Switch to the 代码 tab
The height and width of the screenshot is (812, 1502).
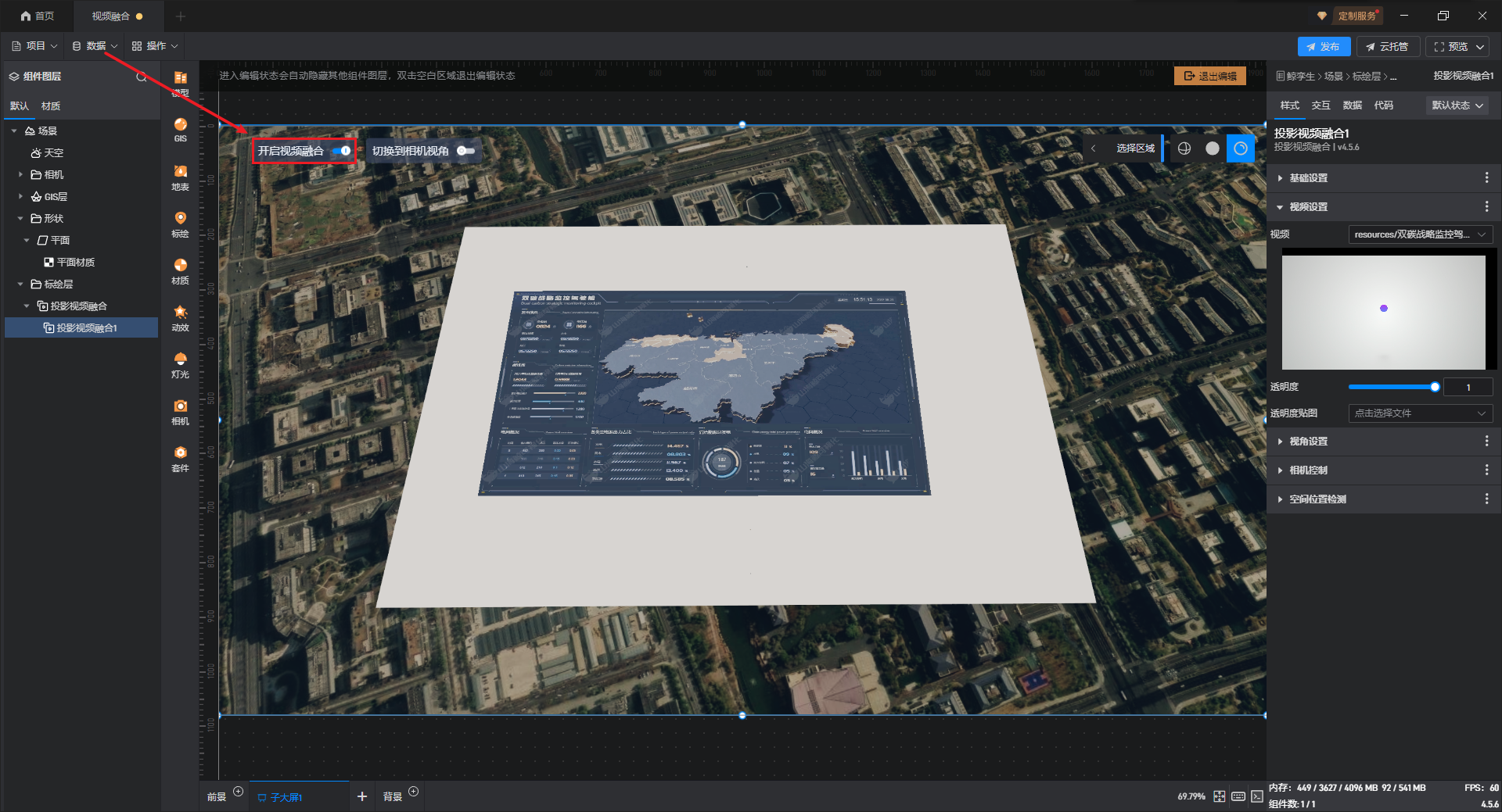[1383, 106]
